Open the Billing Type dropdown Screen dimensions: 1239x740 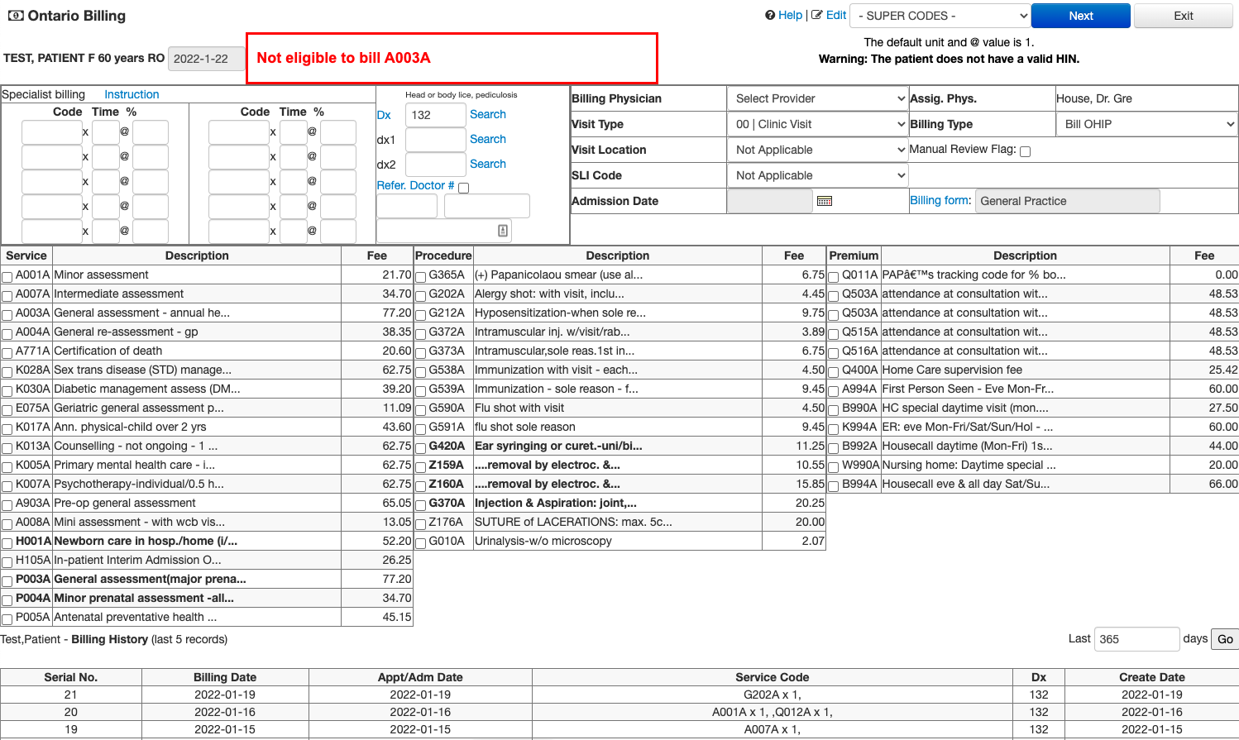click(1146, 124)
